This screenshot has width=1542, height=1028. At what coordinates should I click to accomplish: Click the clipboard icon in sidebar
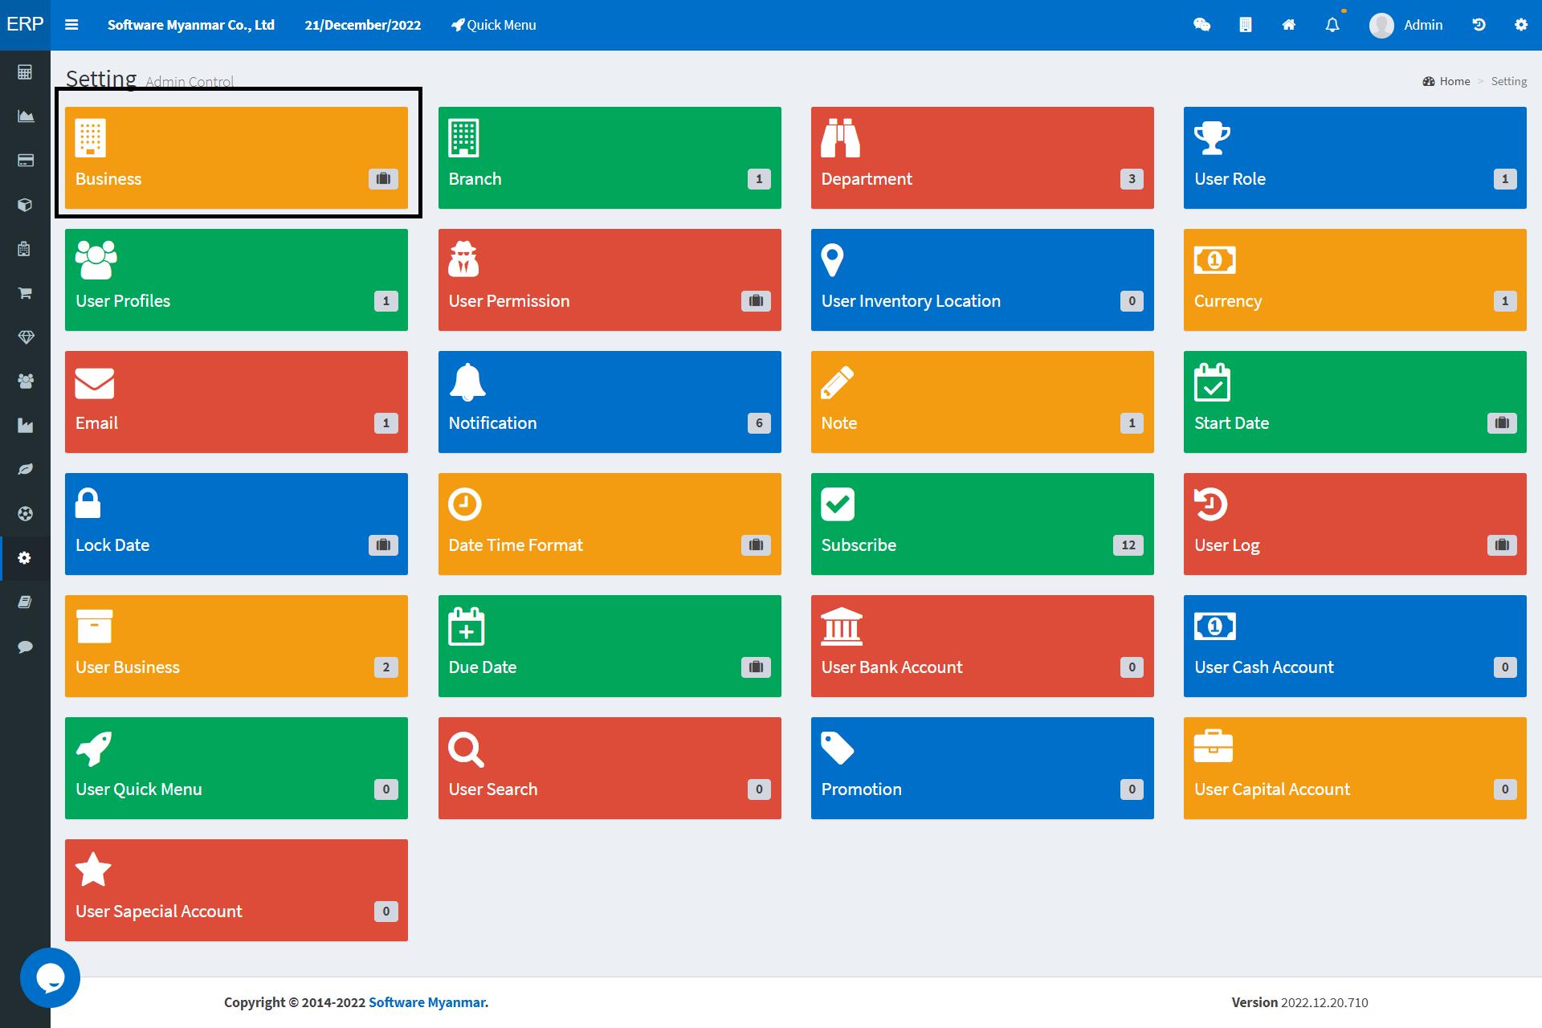click(25, 249)
